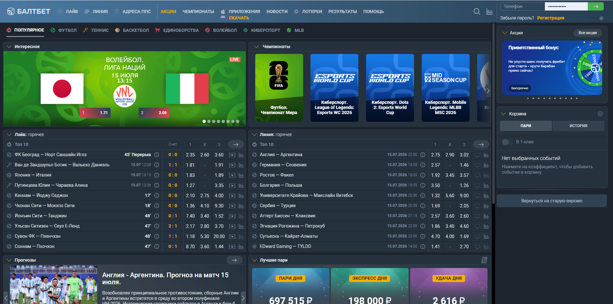613x304 pixels.
Task: Open video icon for Сувон ФК — Пхенчхан
Action: pyautogui.click(x=232, y=236)
